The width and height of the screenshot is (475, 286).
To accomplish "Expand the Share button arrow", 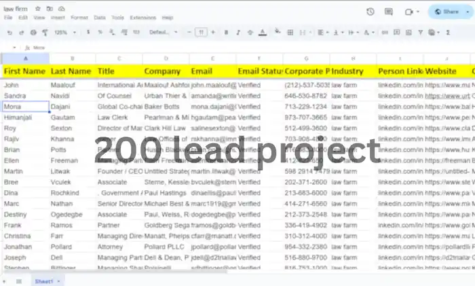I will tap(468, 12).
